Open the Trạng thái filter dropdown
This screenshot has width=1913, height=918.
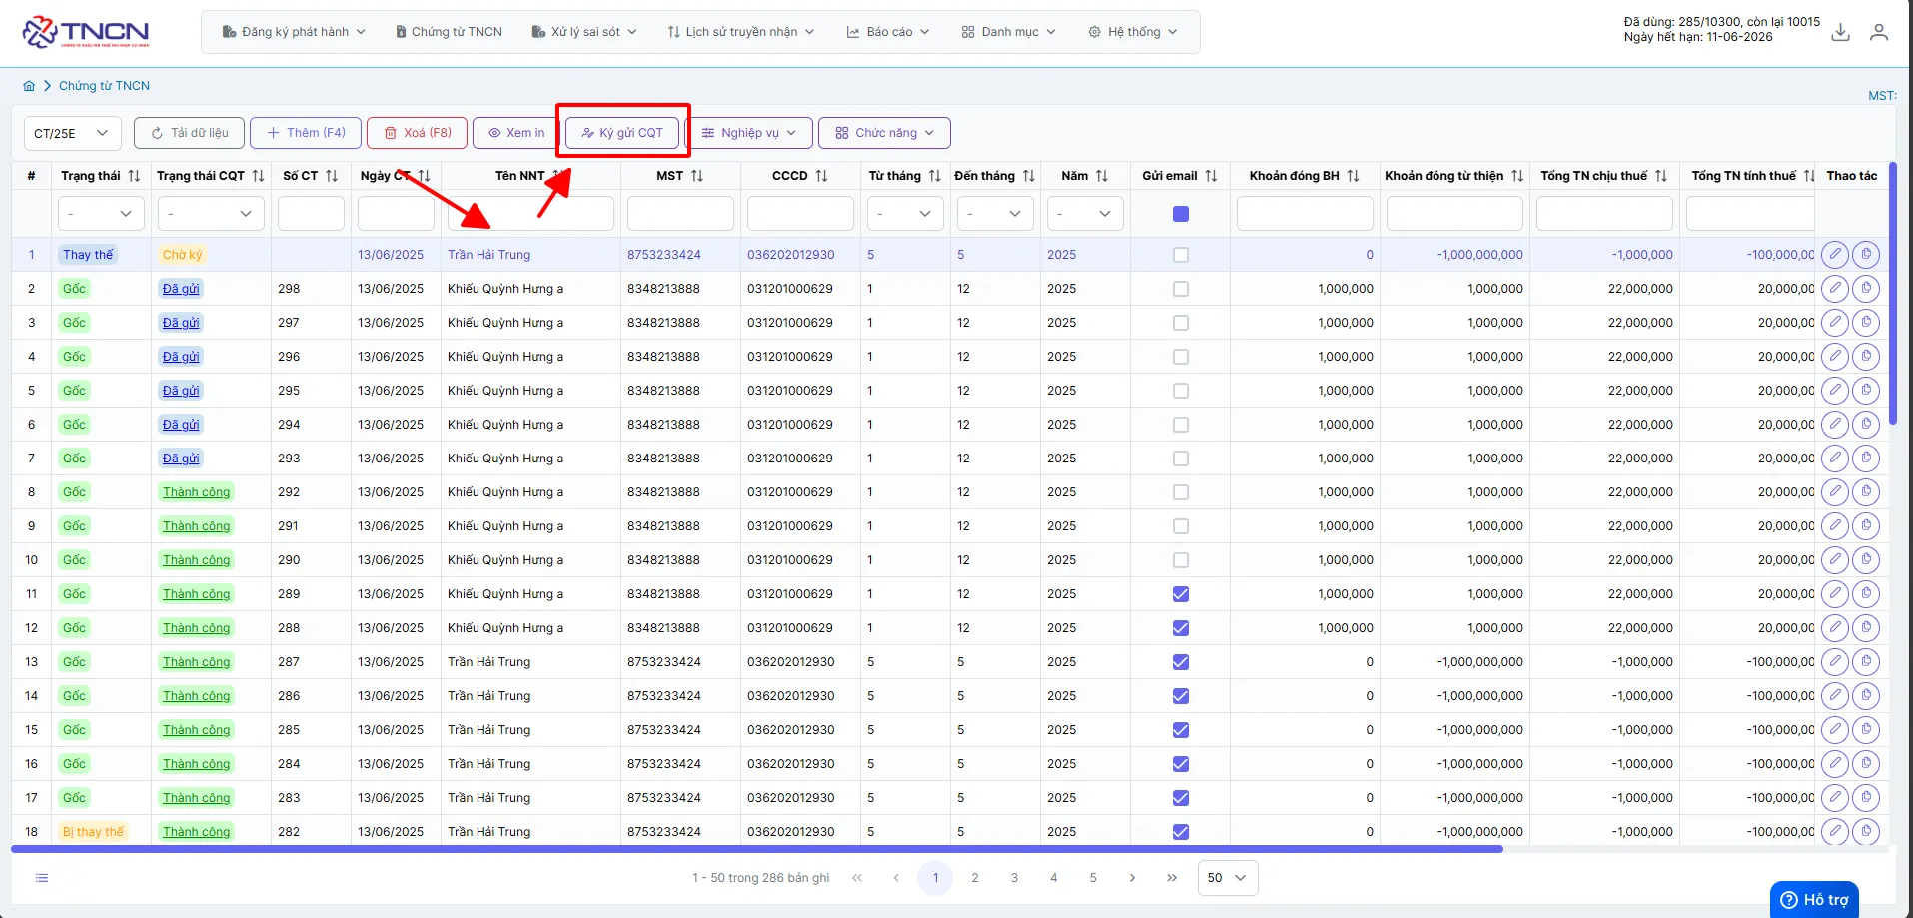[101, 214]
